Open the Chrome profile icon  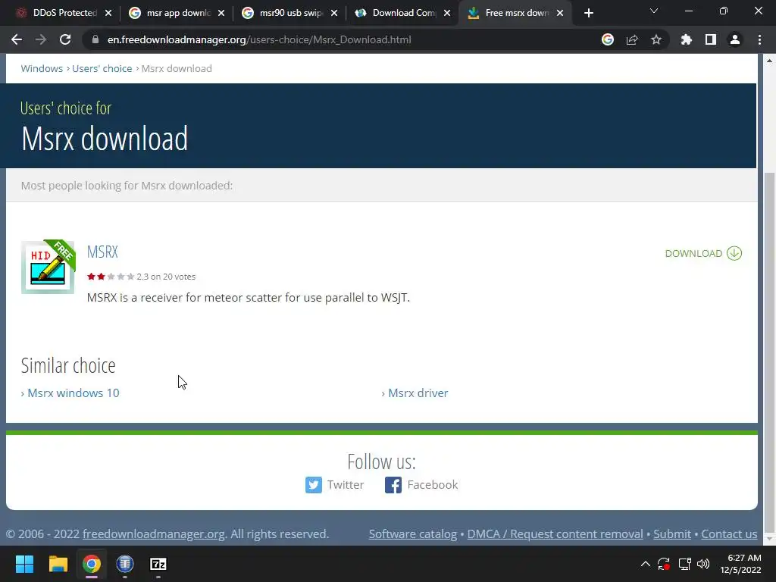[735, 39]
